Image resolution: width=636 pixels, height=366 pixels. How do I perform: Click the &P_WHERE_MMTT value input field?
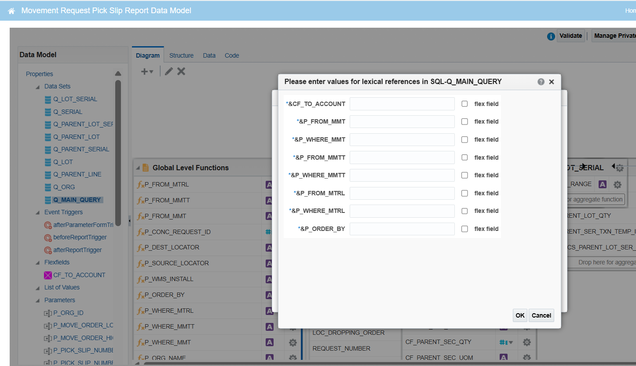(402, 175)
